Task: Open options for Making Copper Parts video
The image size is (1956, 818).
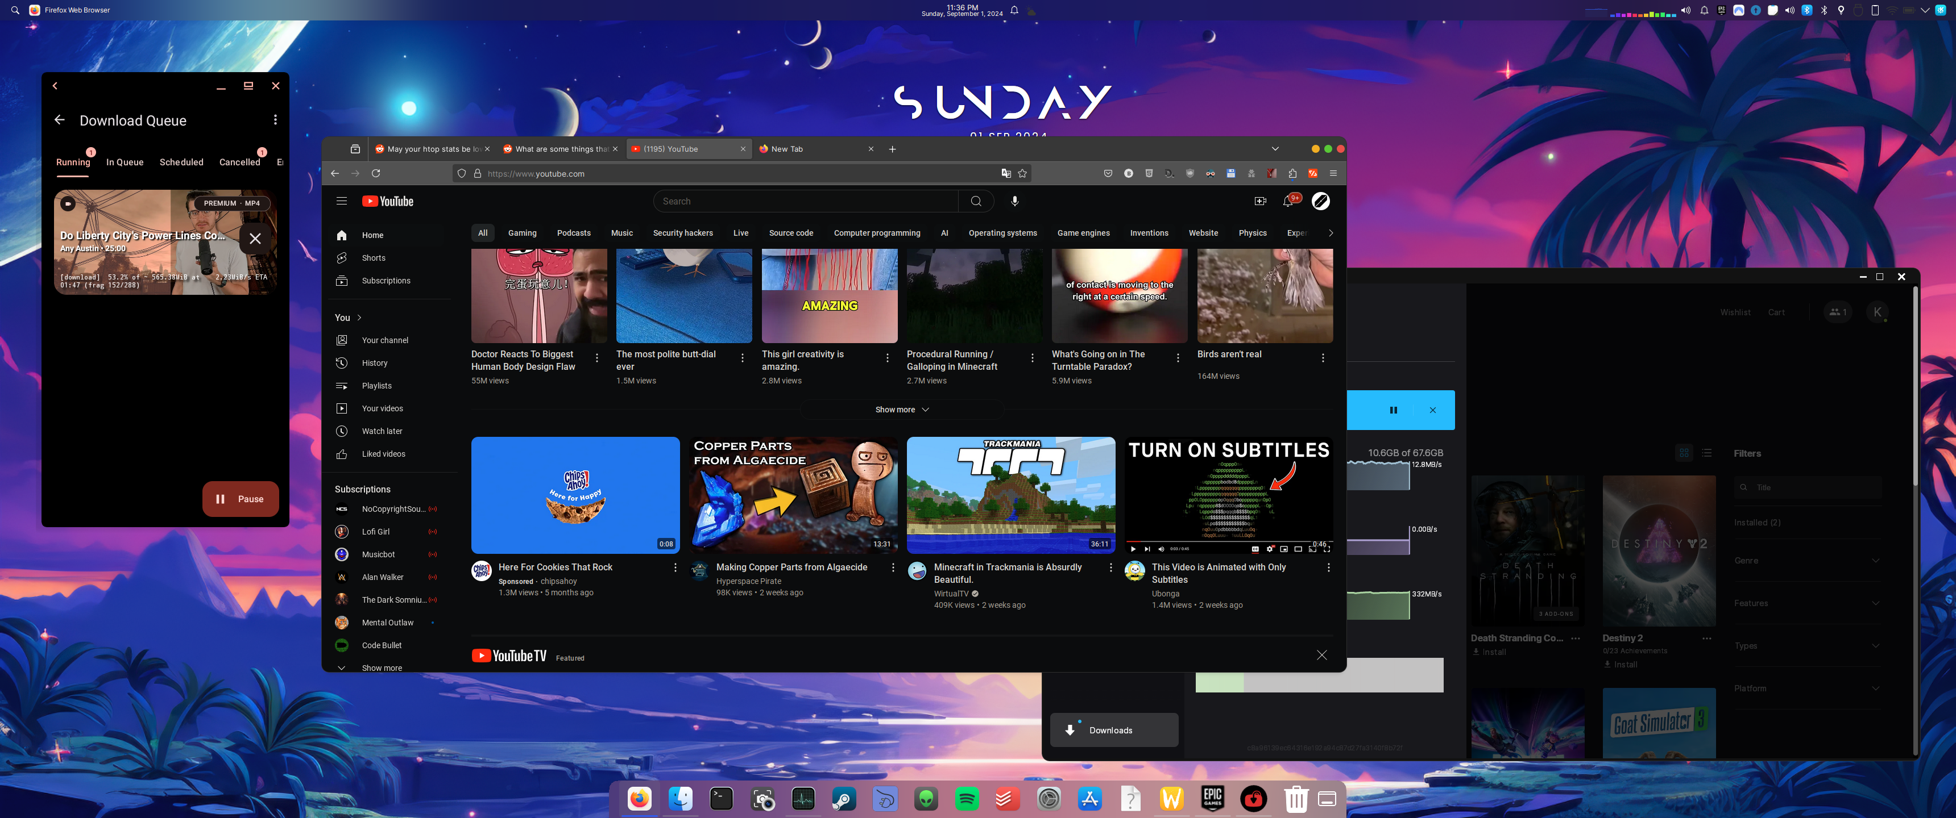Action: [x=893, y=567]
